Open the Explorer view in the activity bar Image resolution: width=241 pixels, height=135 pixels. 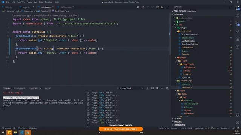pos(238,8)
